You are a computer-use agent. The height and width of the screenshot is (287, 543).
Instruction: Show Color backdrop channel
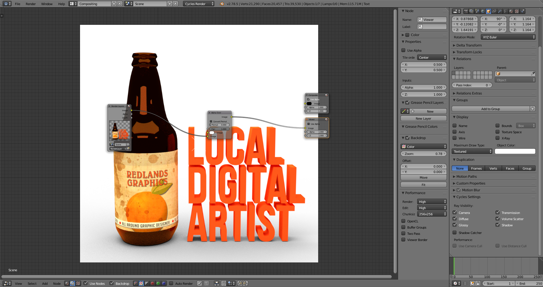[x=141, y=283]
